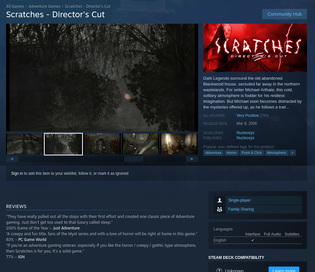The image size is (315, 272).
Task: Select the Point & Click tag
Action: tap(252, 153)
